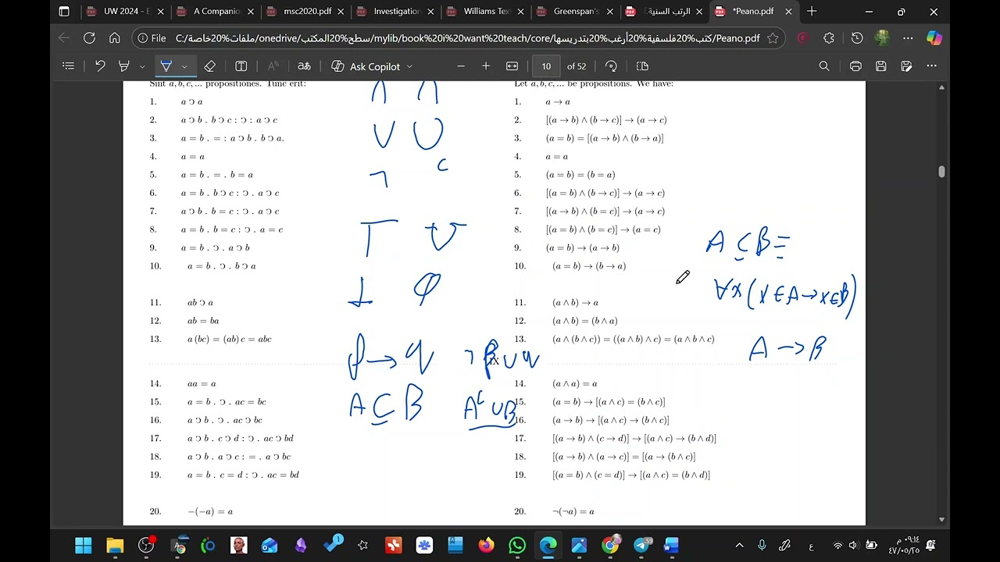This screenshot has width=1000, height=562.
Task: Open the browser Extensions menu
Action: pos(829,37)
